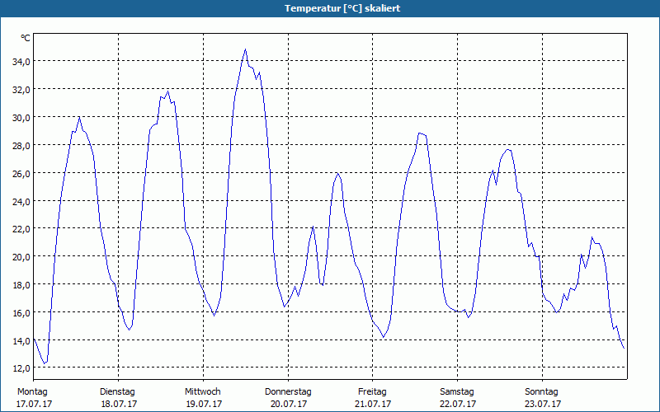This screenshot has height=412, width=660.
Task: Select the 28,0 axis label
Action: click(x=21, y=146)
